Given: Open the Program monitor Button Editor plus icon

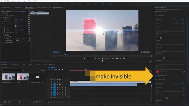Looking at the screenshot, I should pos(150,61).
